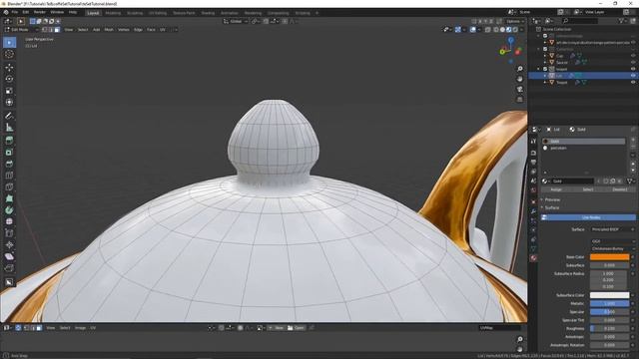Viewport: 639px width, 359px height.
Task: Hide the Saucer object in outliner
Action: click(633, 62)
